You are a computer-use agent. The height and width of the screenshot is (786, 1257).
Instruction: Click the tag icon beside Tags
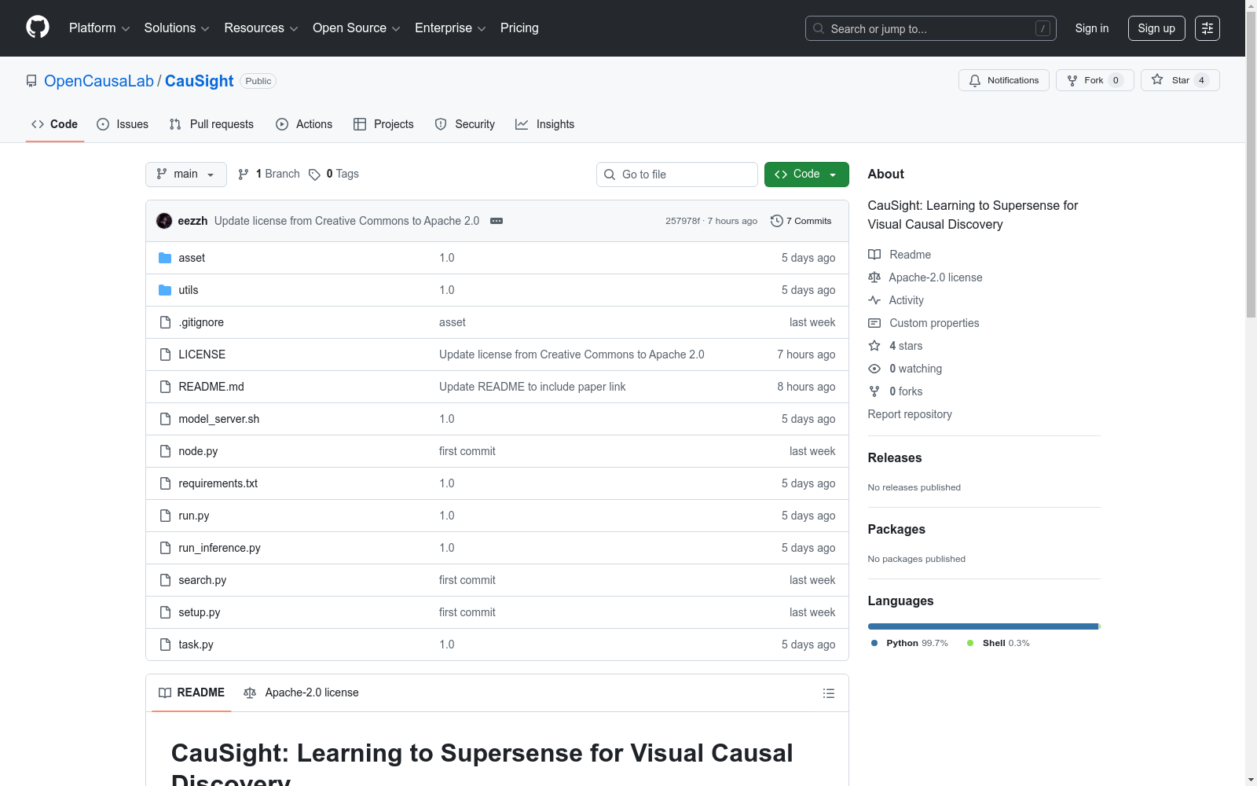click(x=314, y=174)
